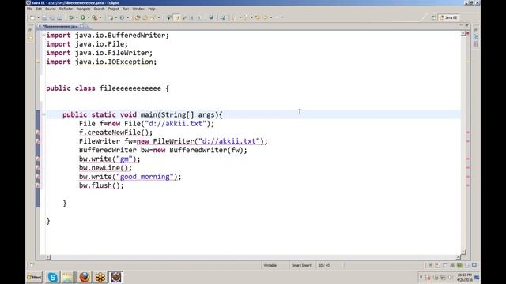Minimize the editor area view

coord(462,25)
